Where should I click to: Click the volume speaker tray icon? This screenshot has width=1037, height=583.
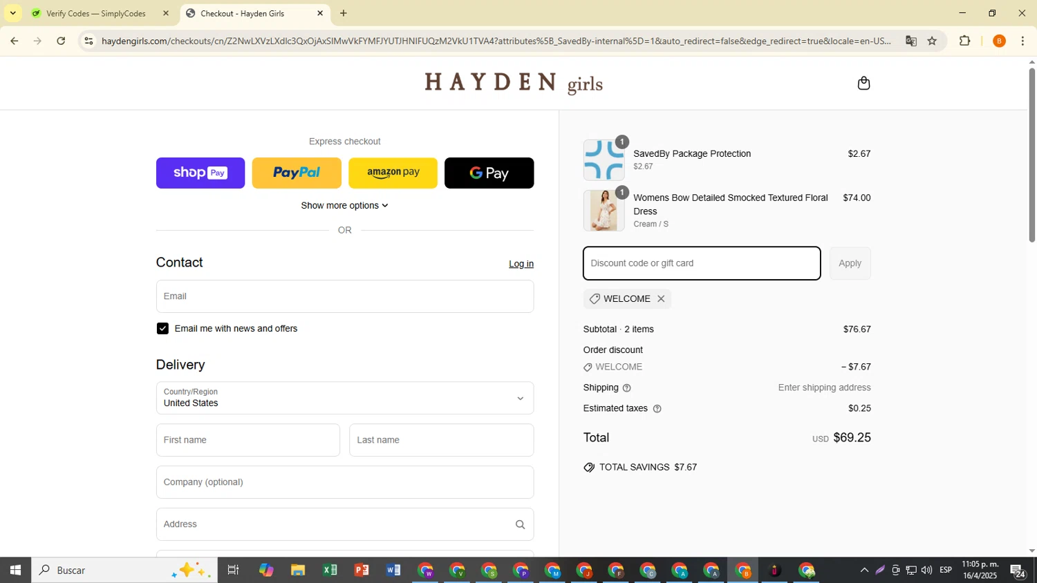tap(926, 571)
